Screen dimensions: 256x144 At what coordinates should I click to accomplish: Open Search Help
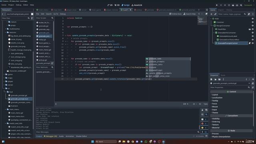(x=190, y=14)
